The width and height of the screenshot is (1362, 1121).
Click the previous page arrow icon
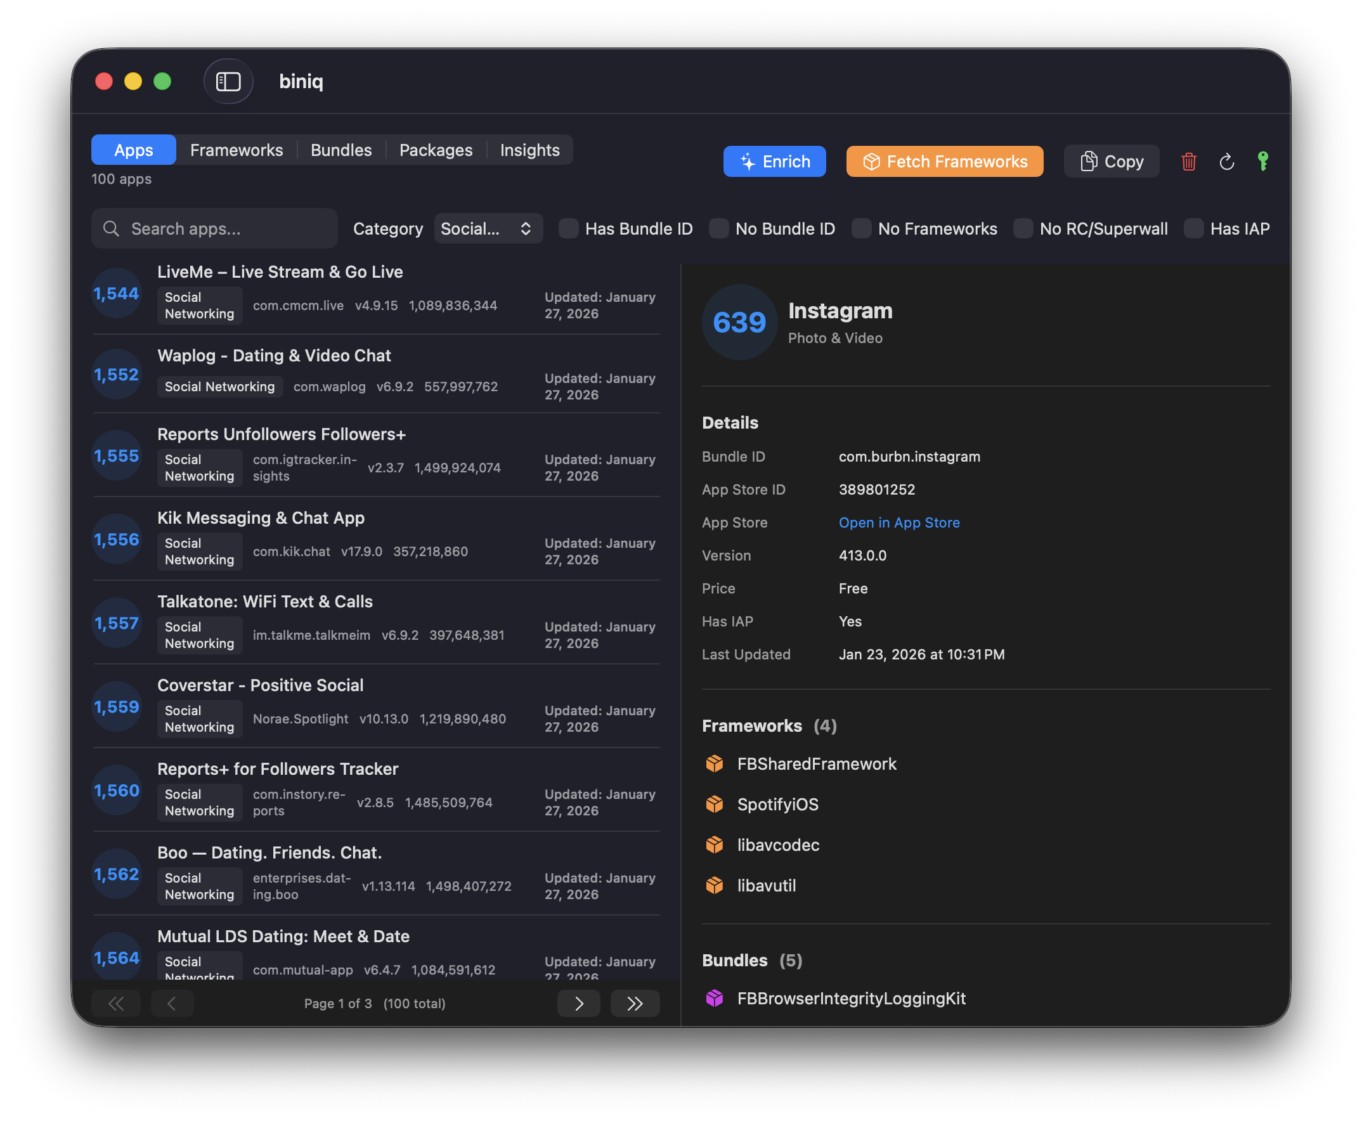tap(172, 1004)
